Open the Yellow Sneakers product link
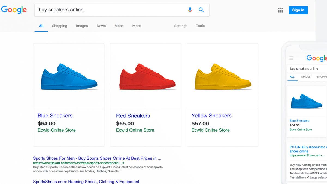Image resolution: width=327 pixels, height=184 pixels. (x=211, y=116)
